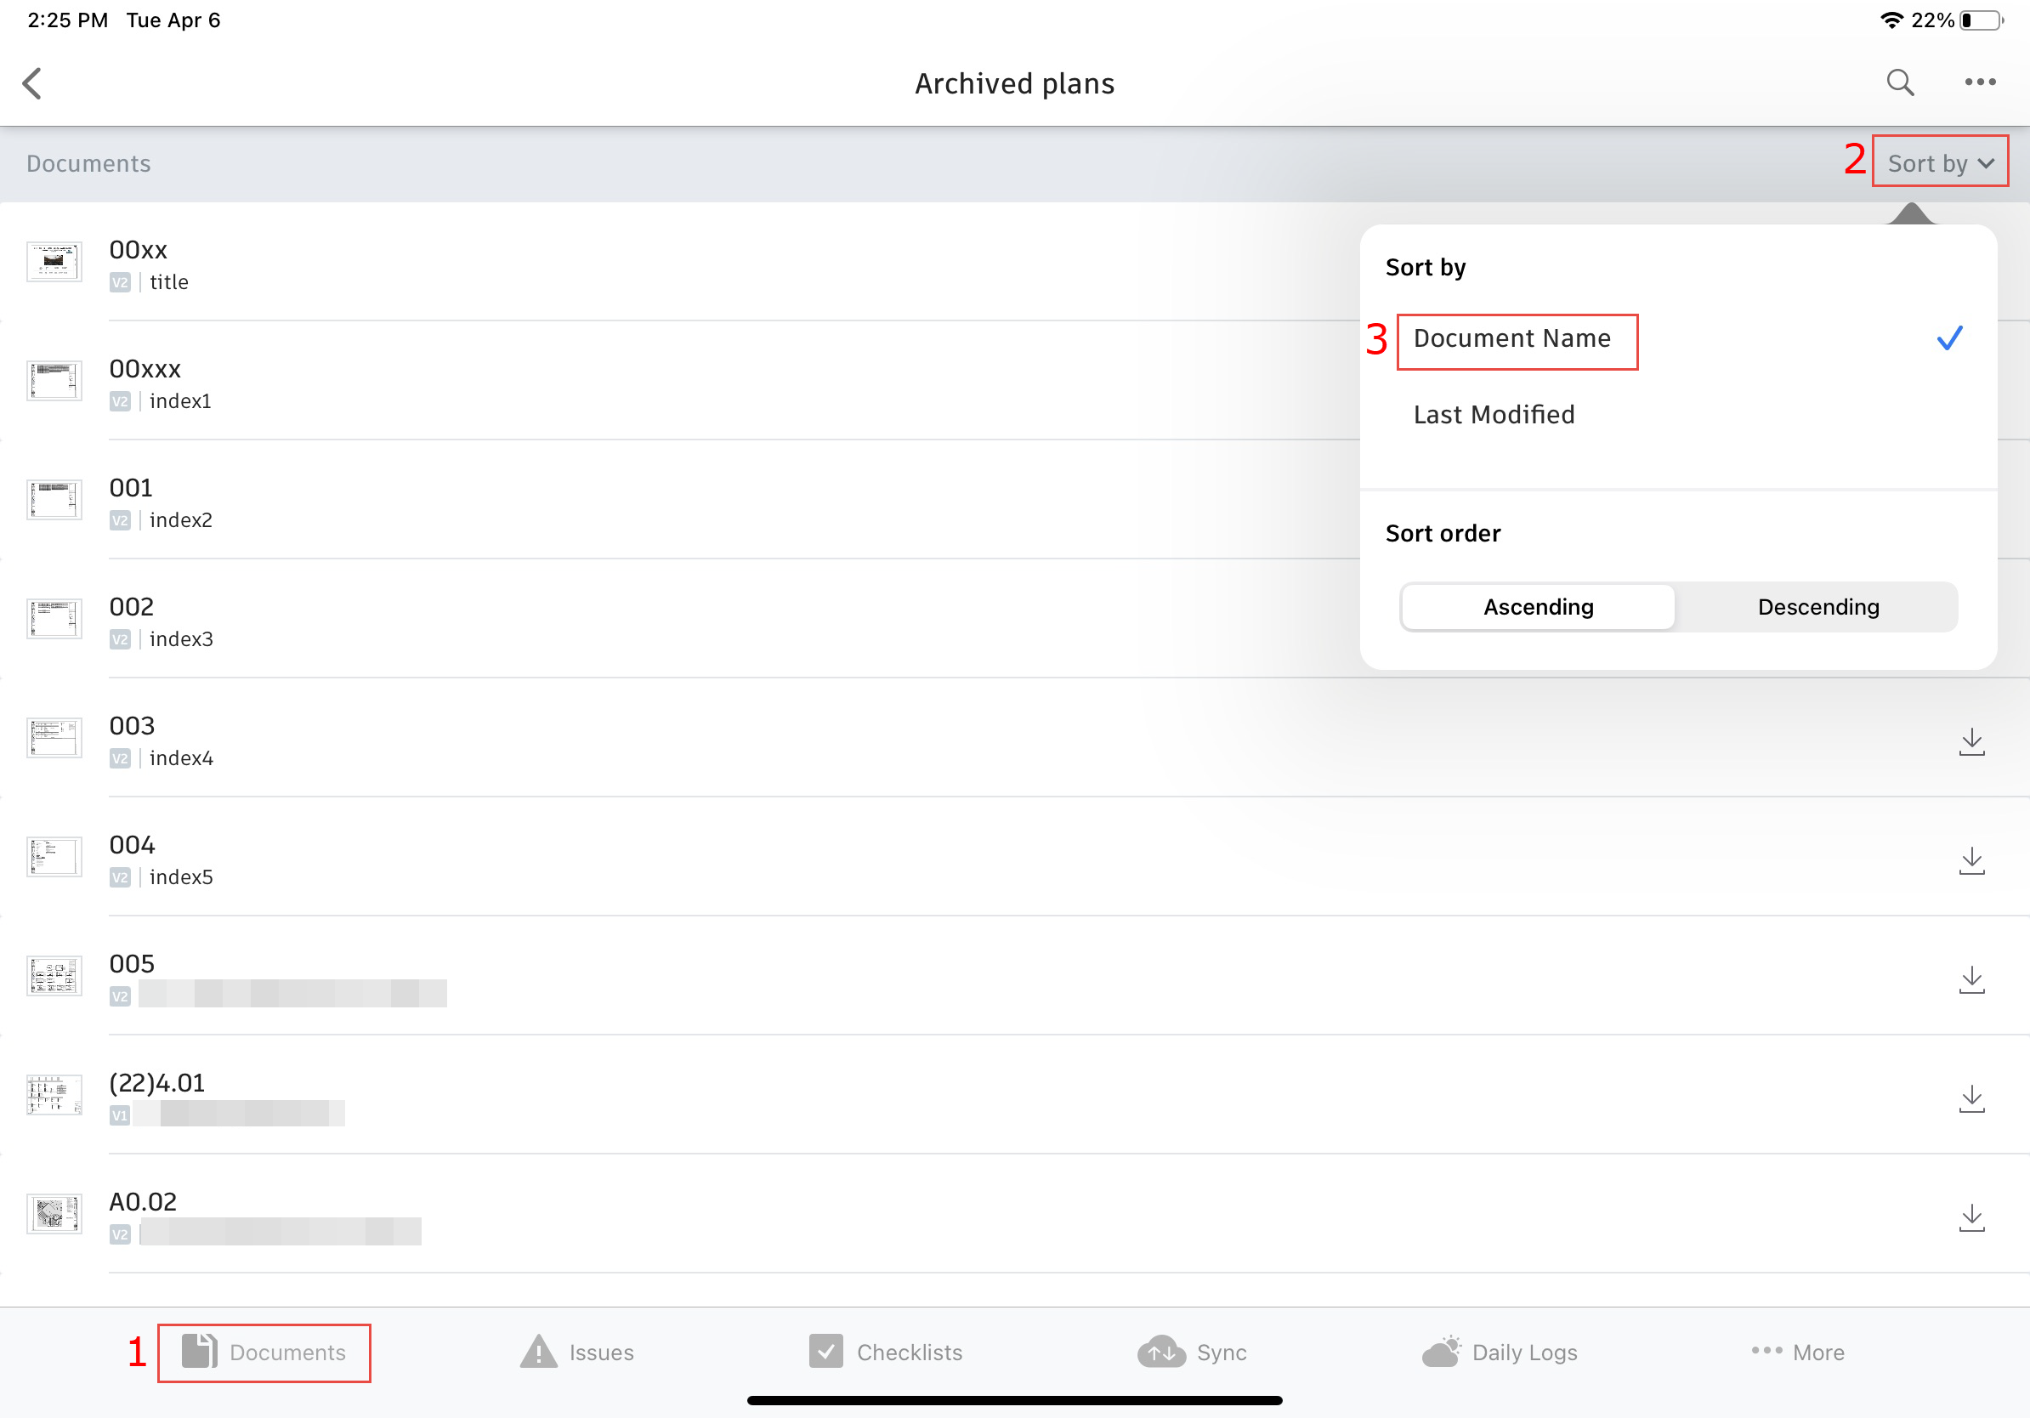This screenshot has height=1418, width=2030.
Task: Download drawing A0.02 via its download arrow
Action: tap(1972, 1217)
